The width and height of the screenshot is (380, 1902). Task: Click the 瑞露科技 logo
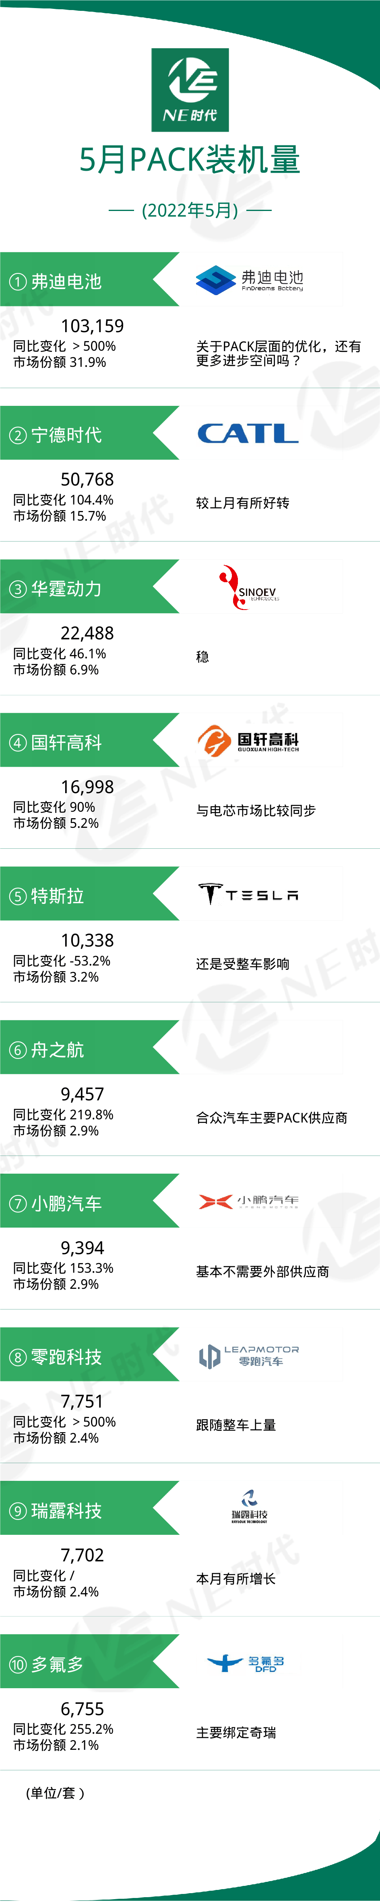[250, 1507]
